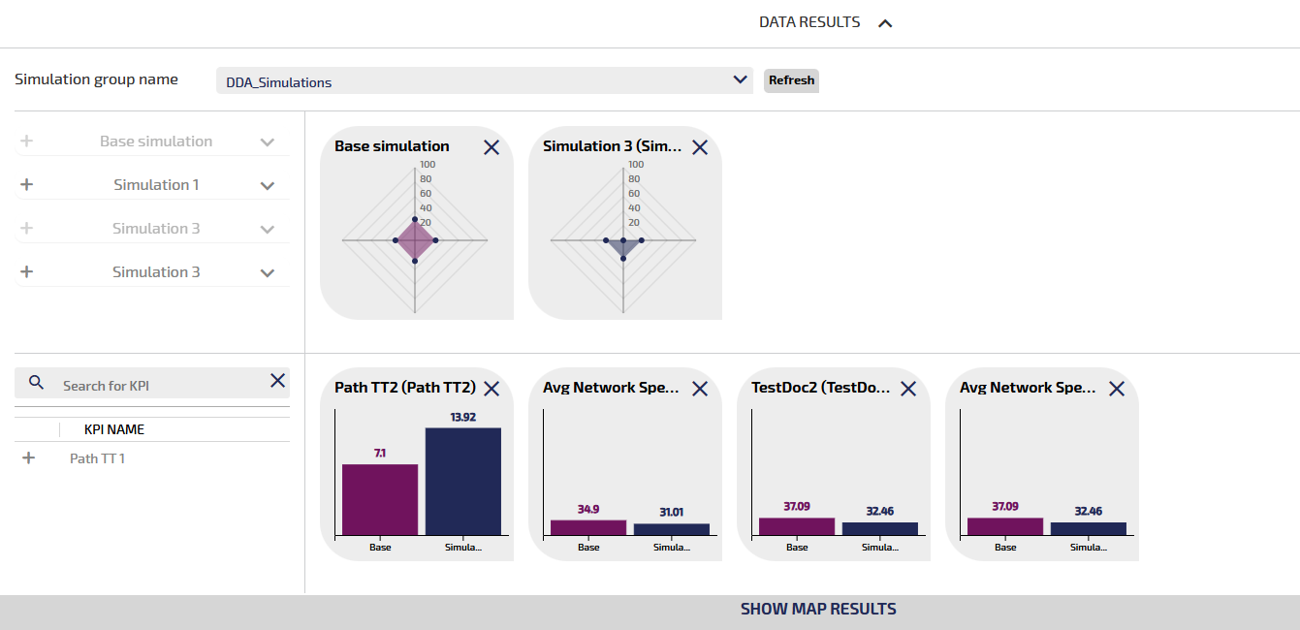Click the KPI NAME column header
This screenshot has width=1300, height=630.
pyautogui.click(x=114, y=429)
